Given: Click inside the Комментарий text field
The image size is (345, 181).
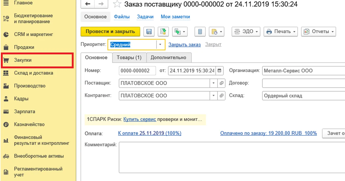Looking at the screenshot, I should coord(228,157).
